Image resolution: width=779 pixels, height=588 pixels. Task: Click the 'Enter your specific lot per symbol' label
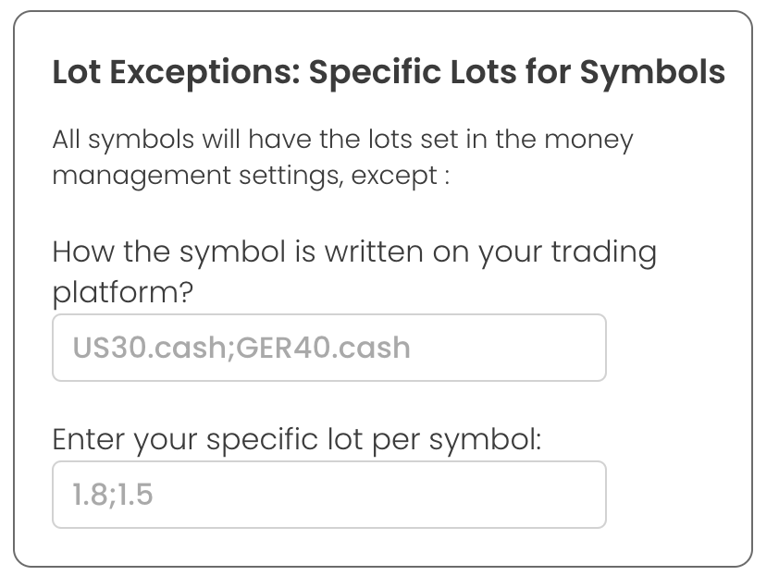[x=296, y=439]
